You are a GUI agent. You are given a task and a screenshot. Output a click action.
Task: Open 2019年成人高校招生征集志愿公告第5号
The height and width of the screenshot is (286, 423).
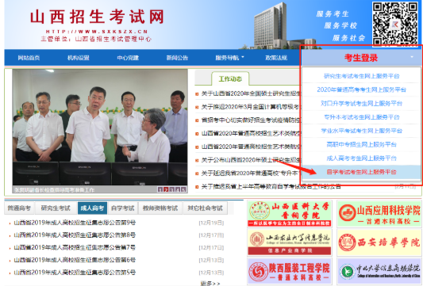(x=75, y=273)
